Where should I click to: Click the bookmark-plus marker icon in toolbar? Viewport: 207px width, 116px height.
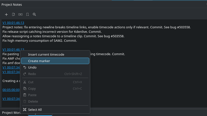click(27, 14)
